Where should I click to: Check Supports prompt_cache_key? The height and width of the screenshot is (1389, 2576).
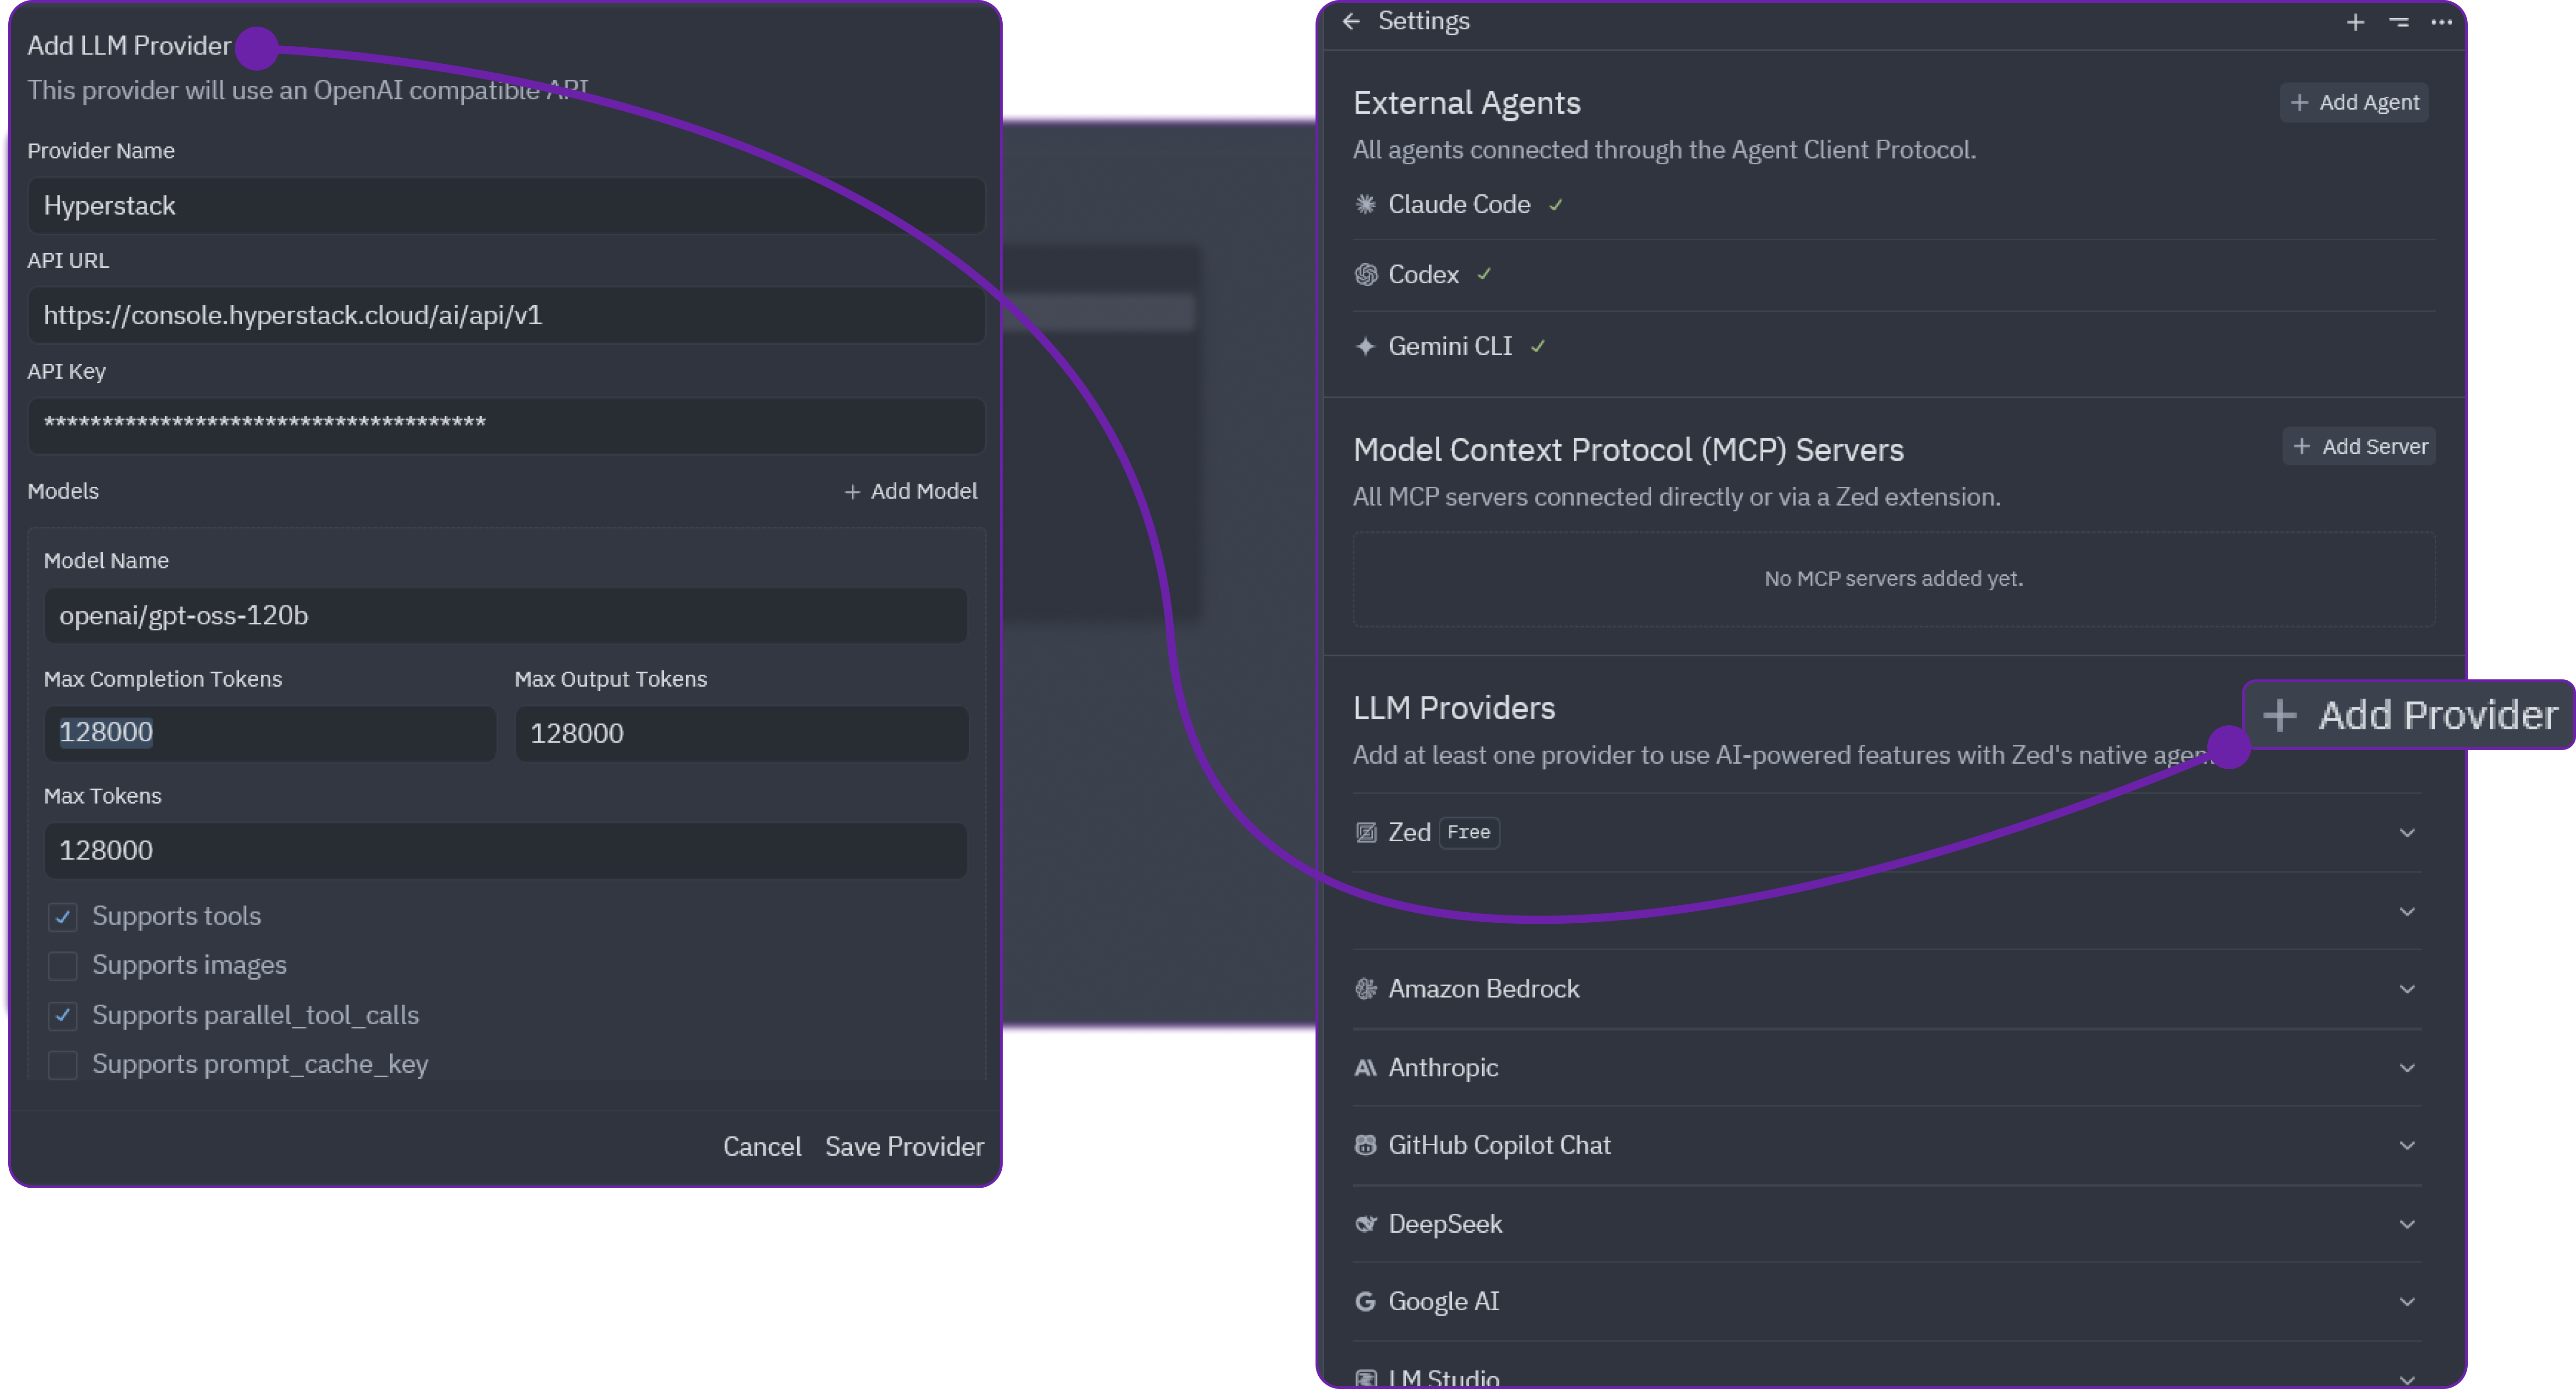coord(63,1064)
